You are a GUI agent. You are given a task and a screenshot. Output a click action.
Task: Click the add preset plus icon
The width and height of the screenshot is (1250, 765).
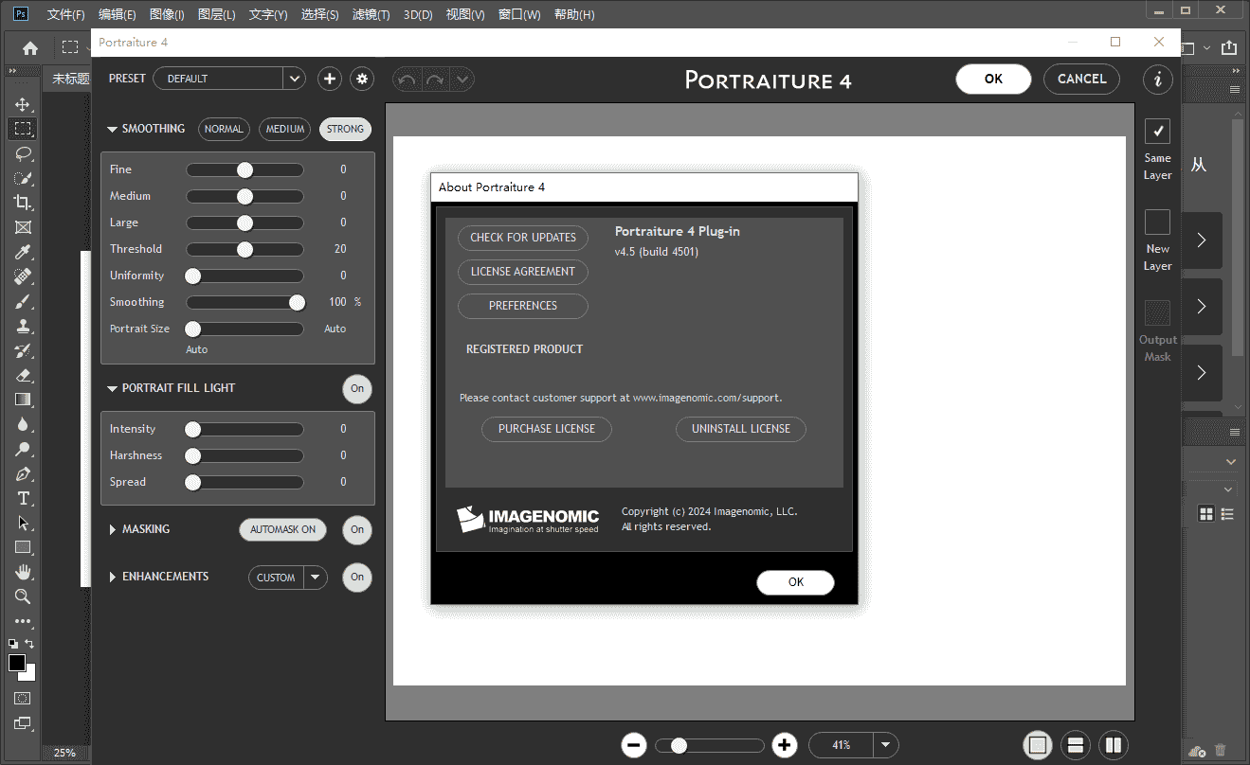pyautogui.click(x=329, y=79)
